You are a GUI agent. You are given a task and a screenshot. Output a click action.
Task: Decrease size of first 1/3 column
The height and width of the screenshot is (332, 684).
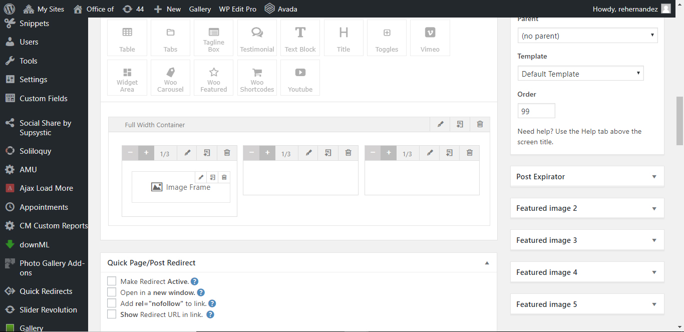pos(130,153)
